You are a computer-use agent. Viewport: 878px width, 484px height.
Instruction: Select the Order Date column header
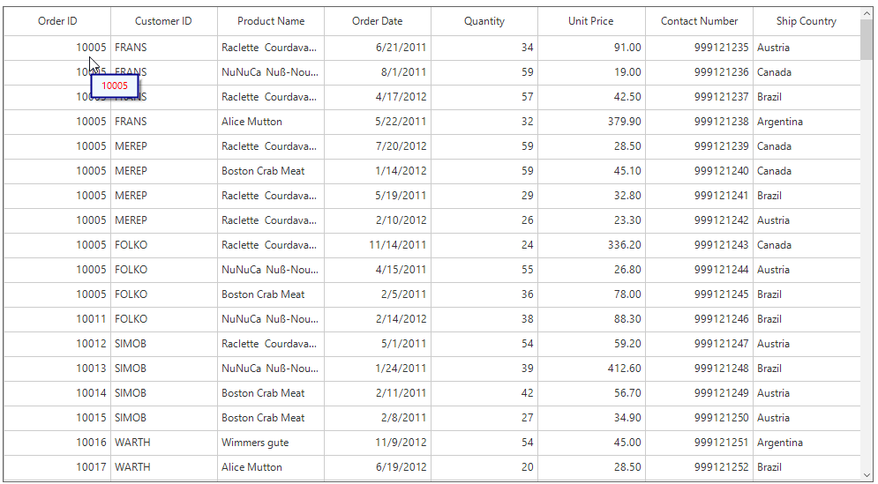coord(377,21)
